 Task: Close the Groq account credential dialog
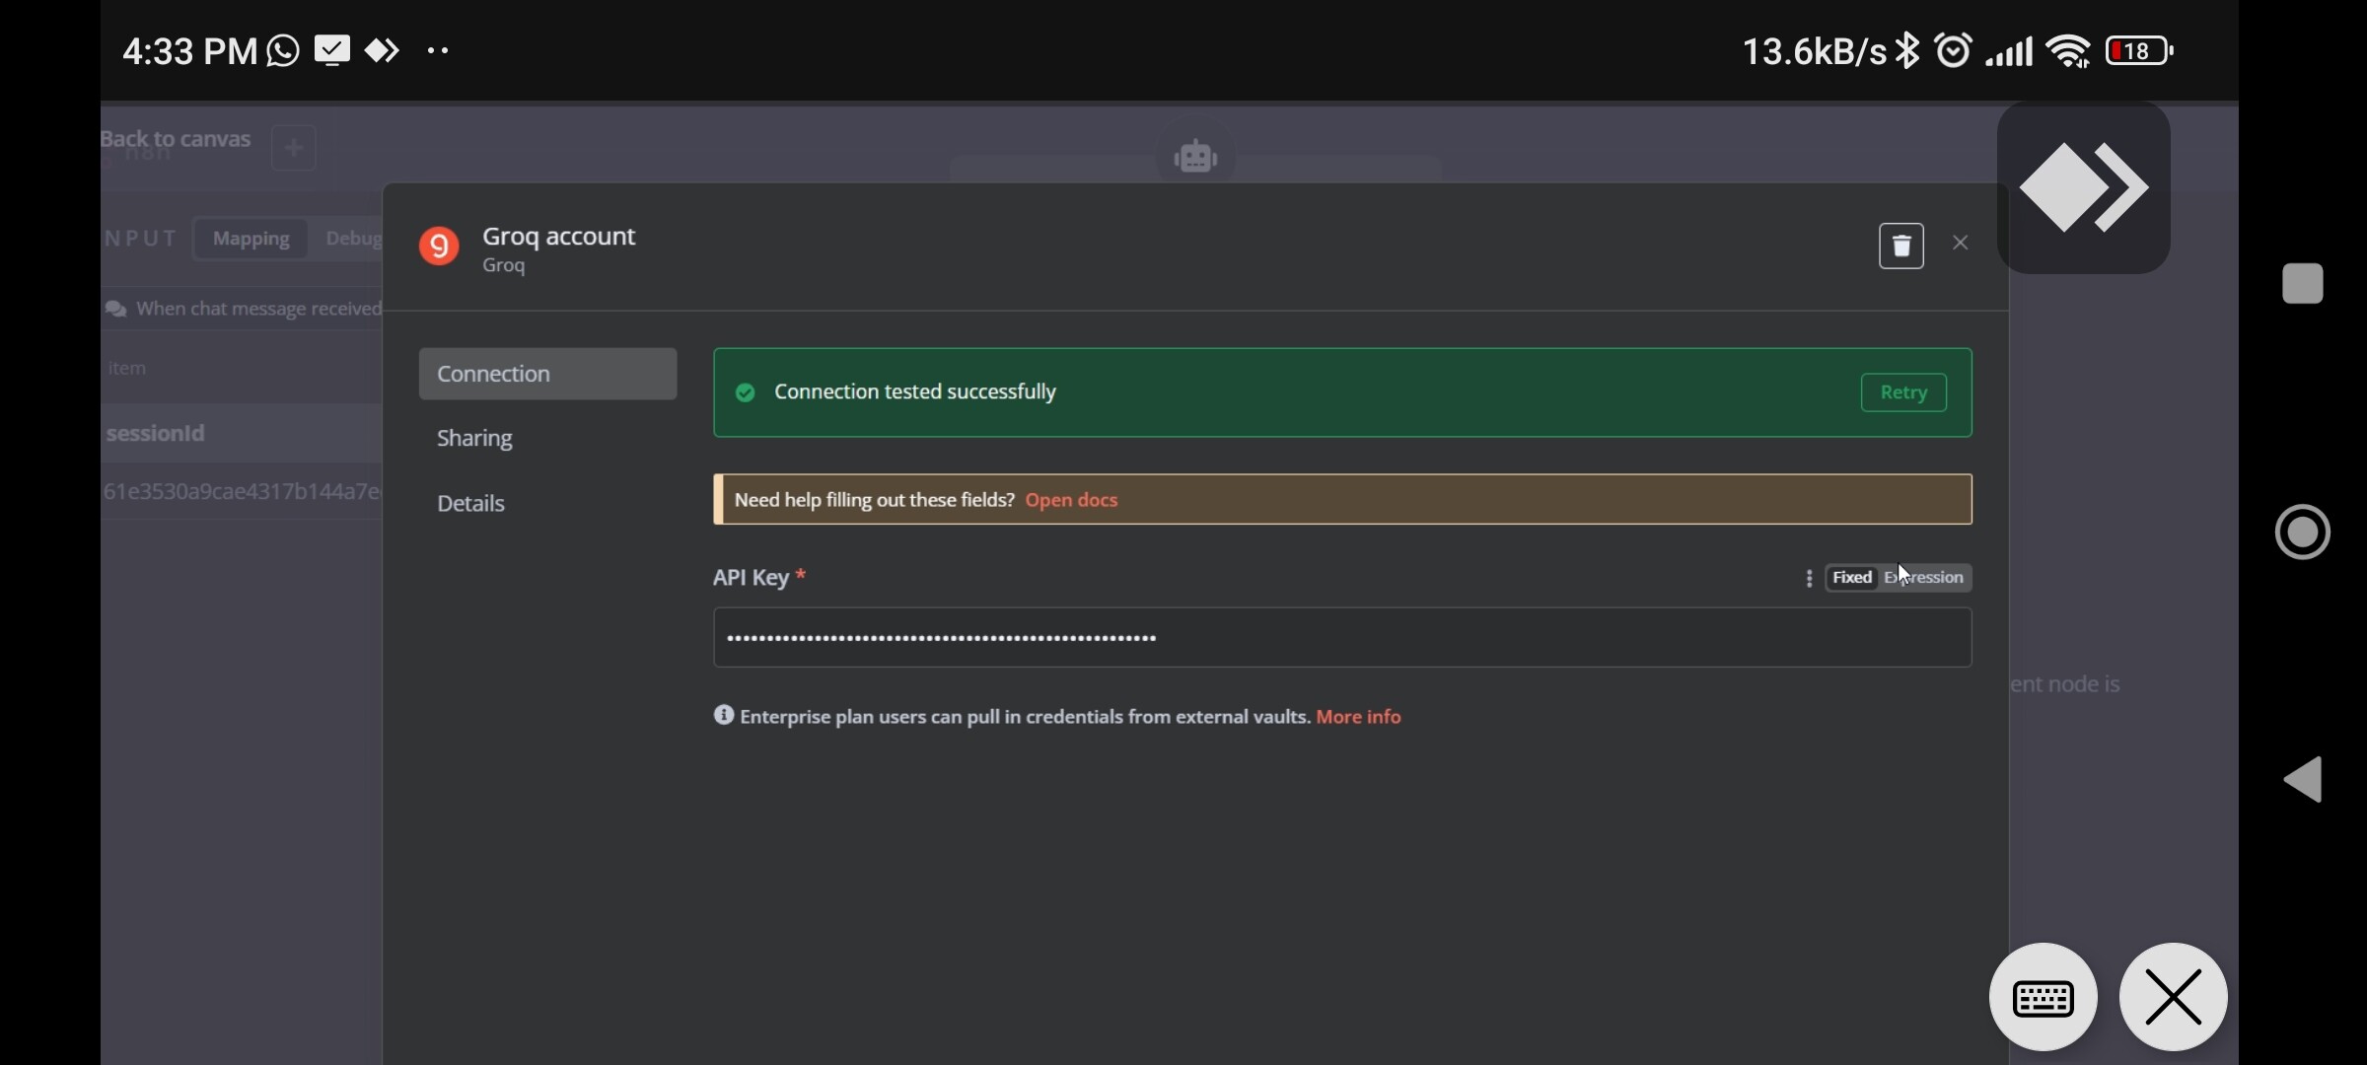tap(1961, 243)
